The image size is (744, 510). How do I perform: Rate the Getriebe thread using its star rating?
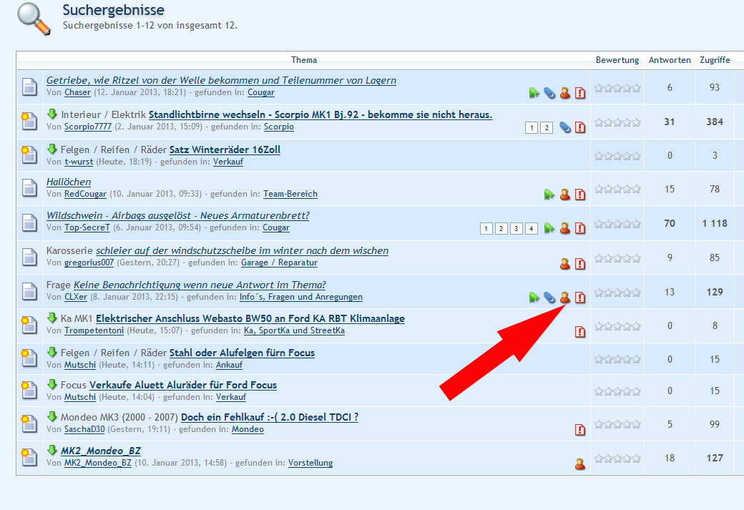pos(617,88)
